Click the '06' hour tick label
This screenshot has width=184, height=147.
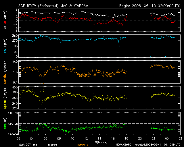(45, 139)
